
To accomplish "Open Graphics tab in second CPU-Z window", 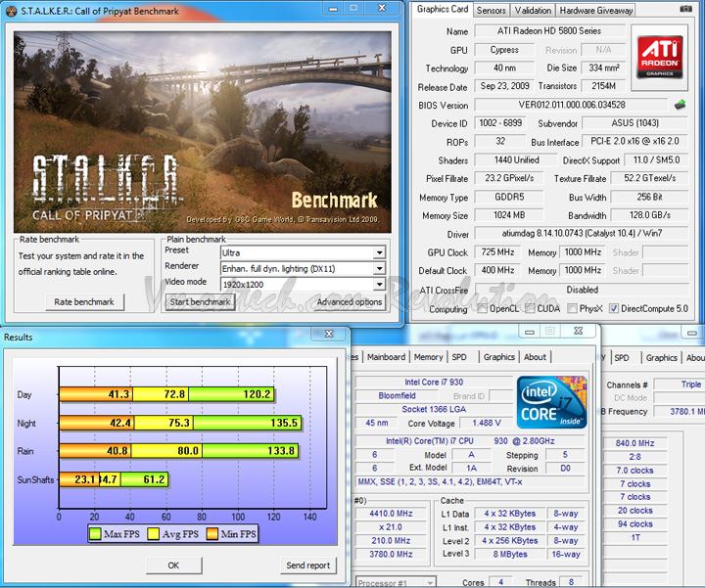I will coord(661,357).
